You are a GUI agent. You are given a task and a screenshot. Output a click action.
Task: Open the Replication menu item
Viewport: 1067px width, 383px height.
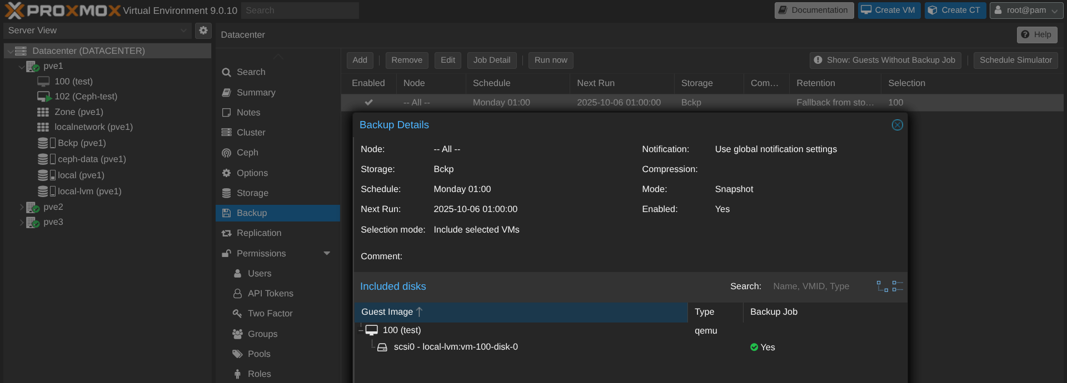tap(258, 233)
